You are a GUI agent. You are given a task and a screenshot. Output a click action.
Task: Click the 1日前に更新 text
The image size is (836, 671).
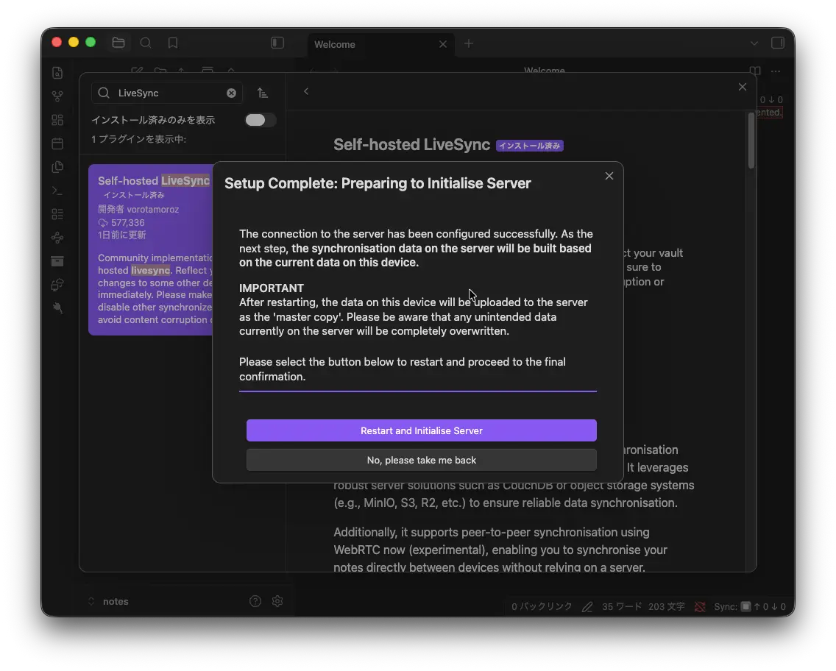pos(121,235)
